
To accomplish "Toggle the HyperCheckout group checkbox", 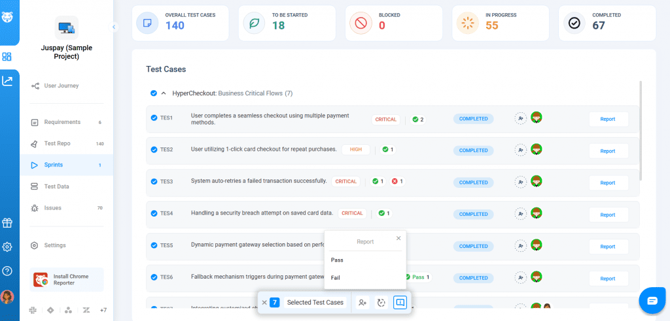I will tap(153, 93).
